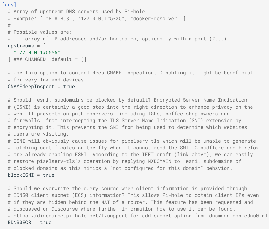Click the true value of blockESNI
This screenshot has width=269, height=229.
pyautogui.click(x=48, y=175)
